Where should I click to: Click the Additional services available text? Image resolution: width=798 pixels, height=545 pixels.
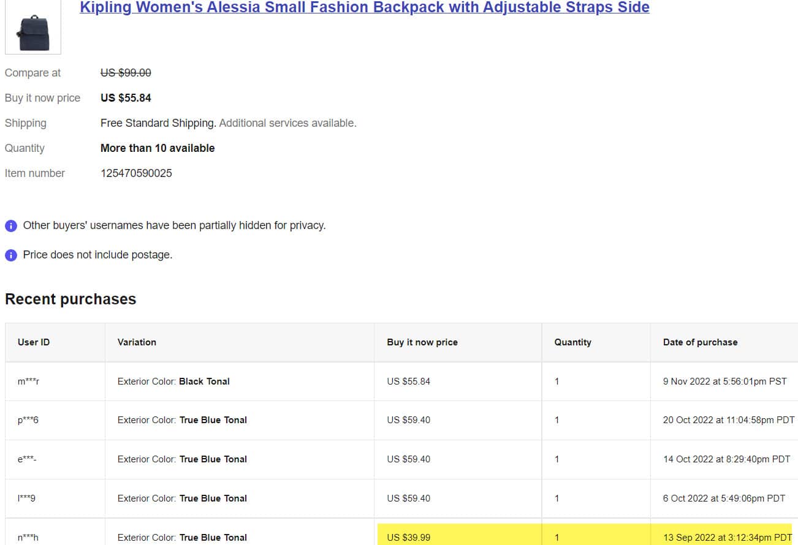point(287,123)
